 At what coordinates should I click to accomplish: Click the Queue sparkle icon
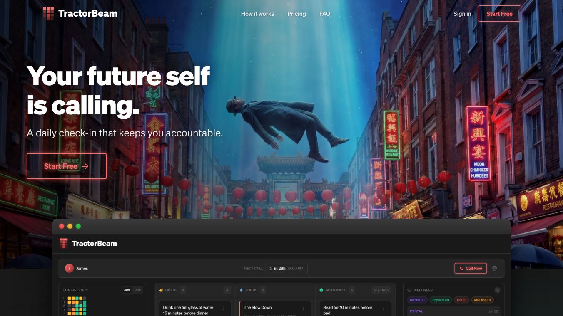click(161, 290)
